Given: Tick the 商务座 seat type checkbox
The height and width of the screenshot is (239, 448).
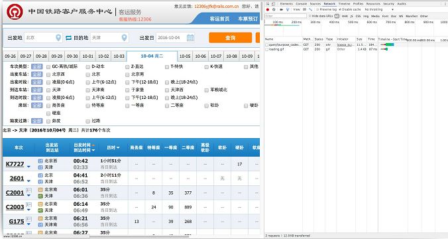Looking at the screenshot, I should [48, 106].
